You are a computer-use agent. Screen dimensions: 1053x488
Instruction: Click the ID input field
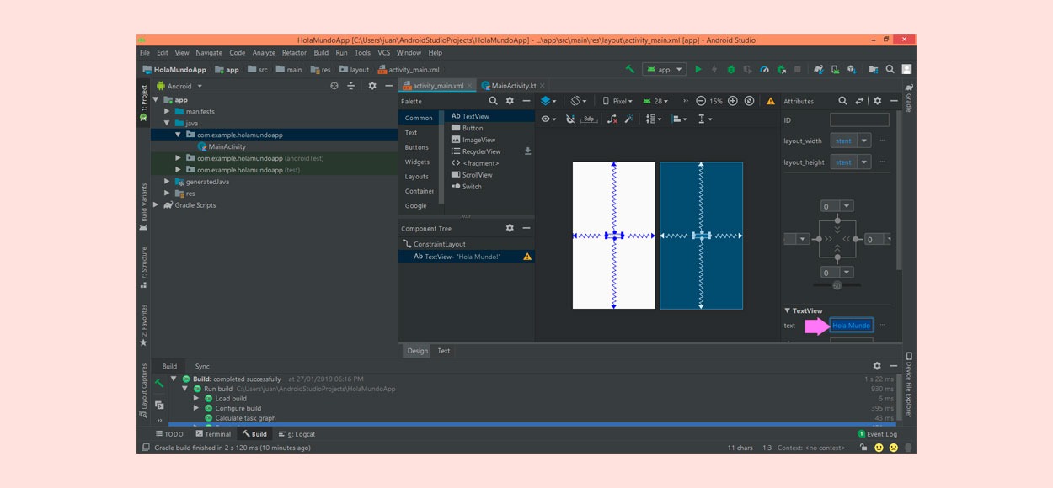[x=859, y=120]
